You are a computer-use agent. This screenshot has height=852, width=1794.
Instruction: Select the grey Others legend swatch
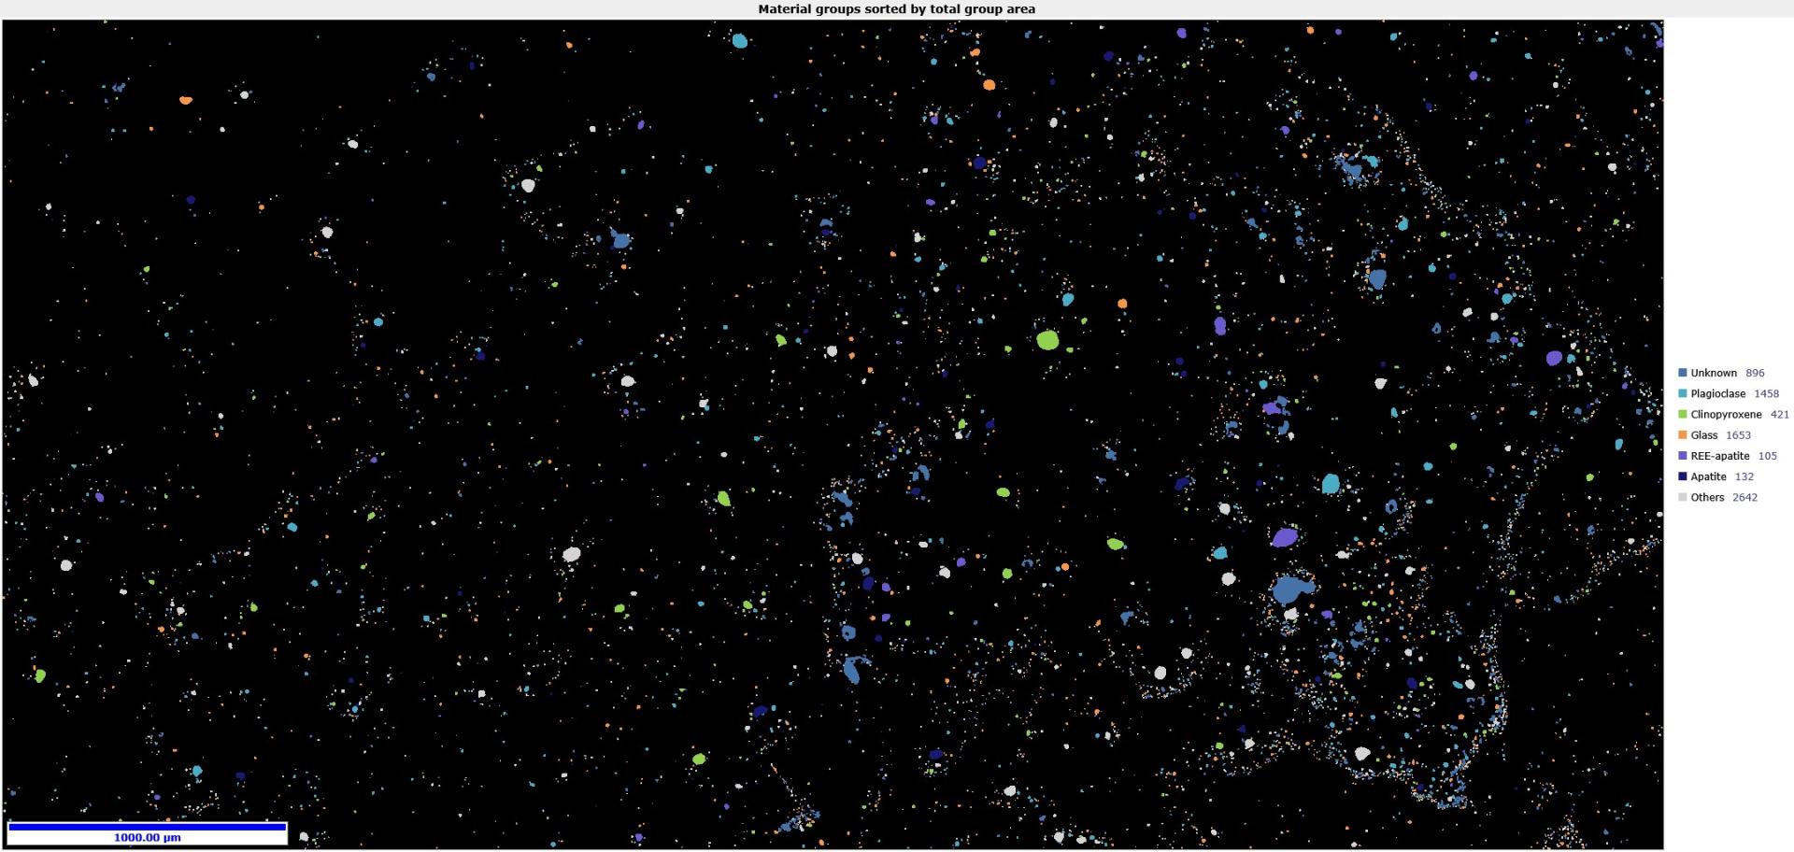pos(1682,497)
